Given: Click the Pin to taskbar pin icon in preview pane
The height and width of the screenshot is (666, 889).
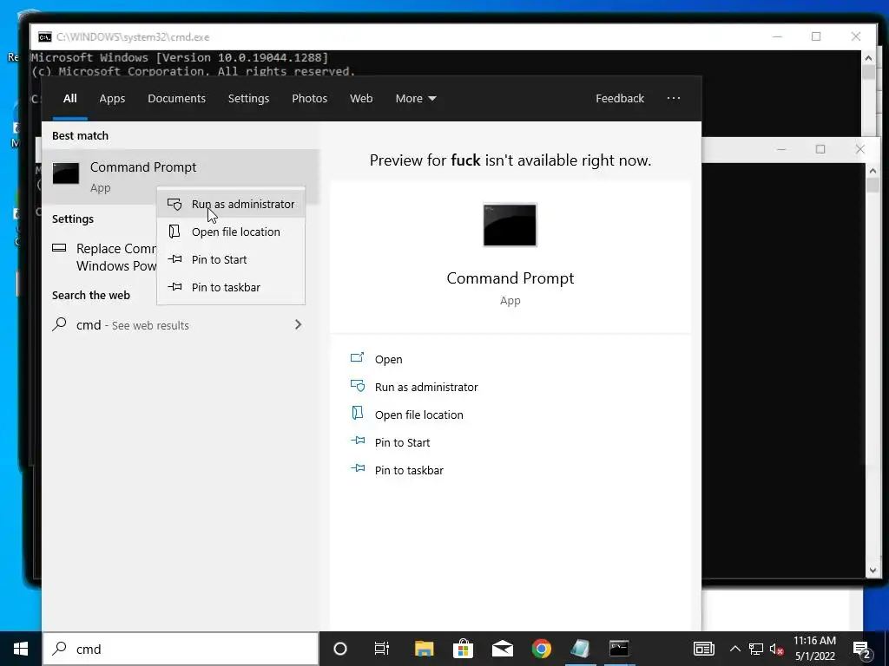Looking at the screenshot, I should click(357, 467).
